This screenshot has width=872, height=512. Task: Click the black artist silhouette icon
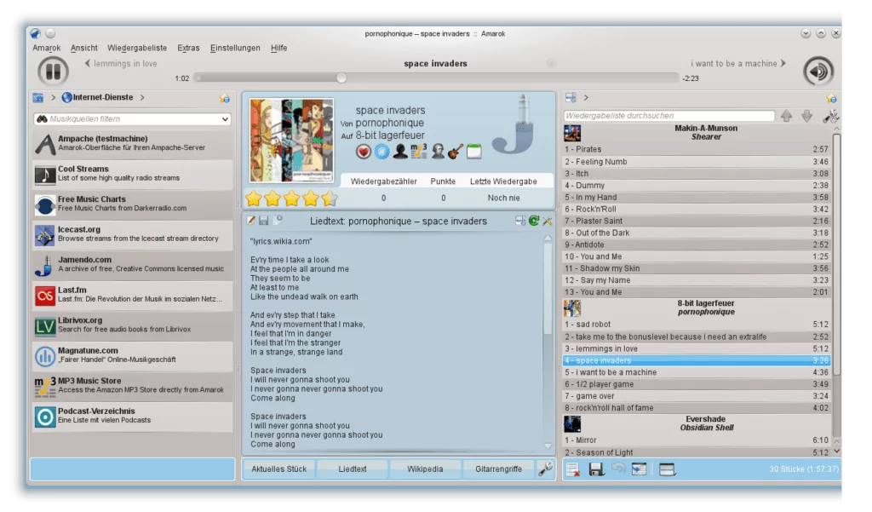[400, 152]
